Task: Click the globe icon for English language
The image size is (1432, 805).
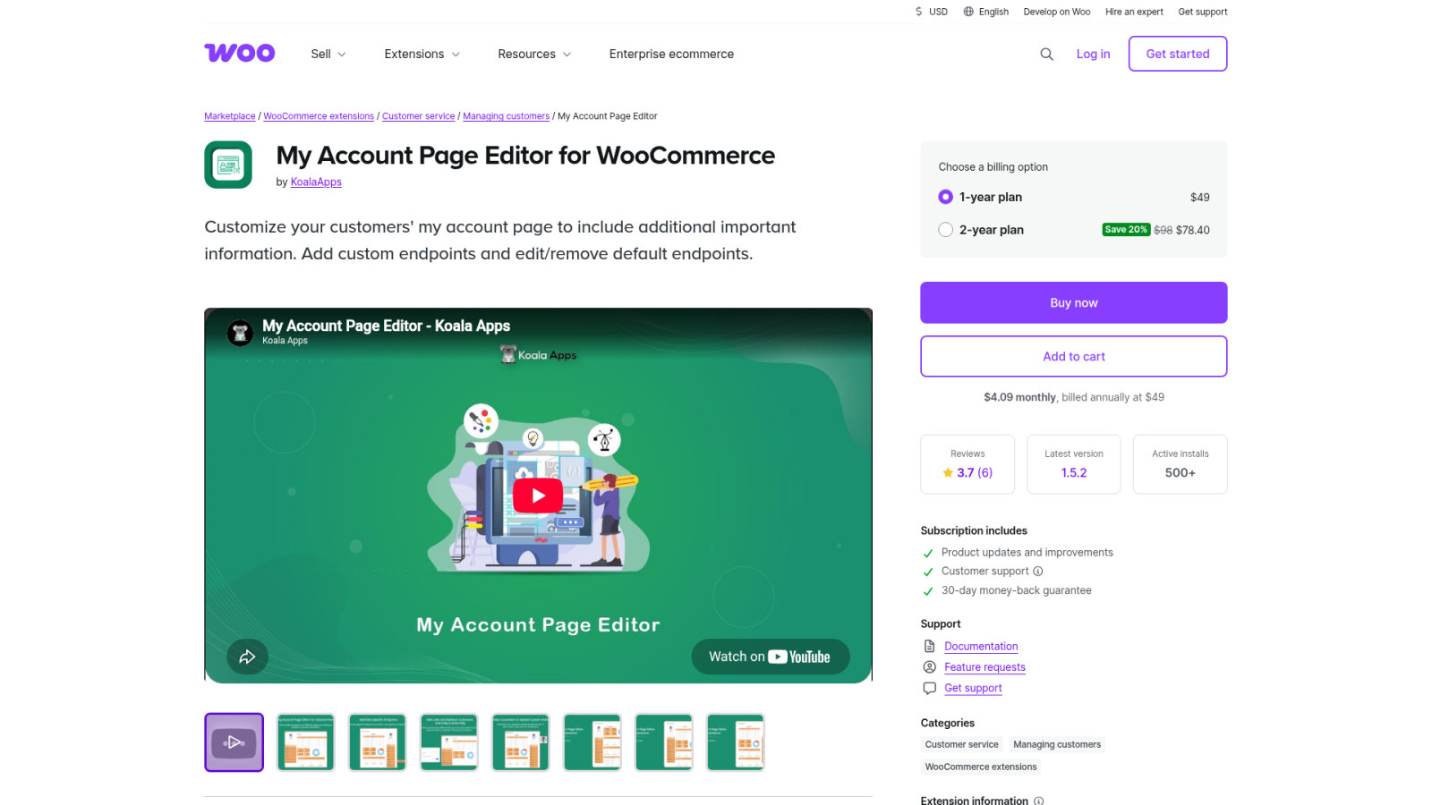Action: 968,12
